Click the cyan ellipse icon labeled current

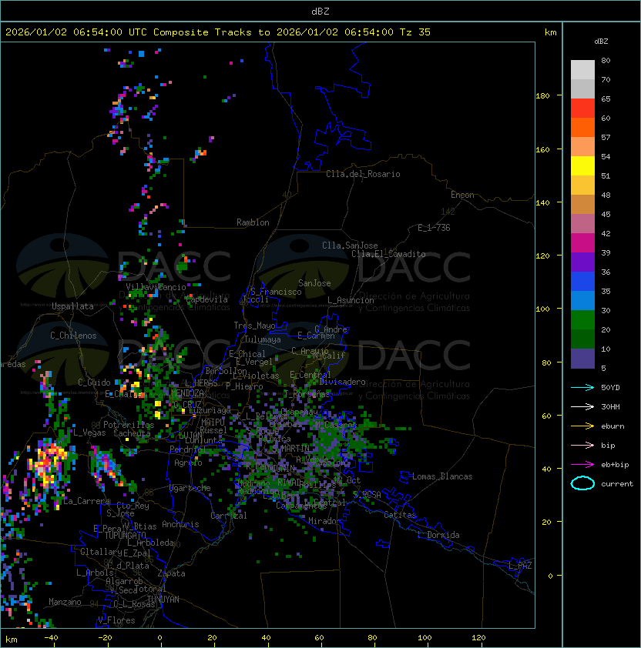(x=582, y=483)
